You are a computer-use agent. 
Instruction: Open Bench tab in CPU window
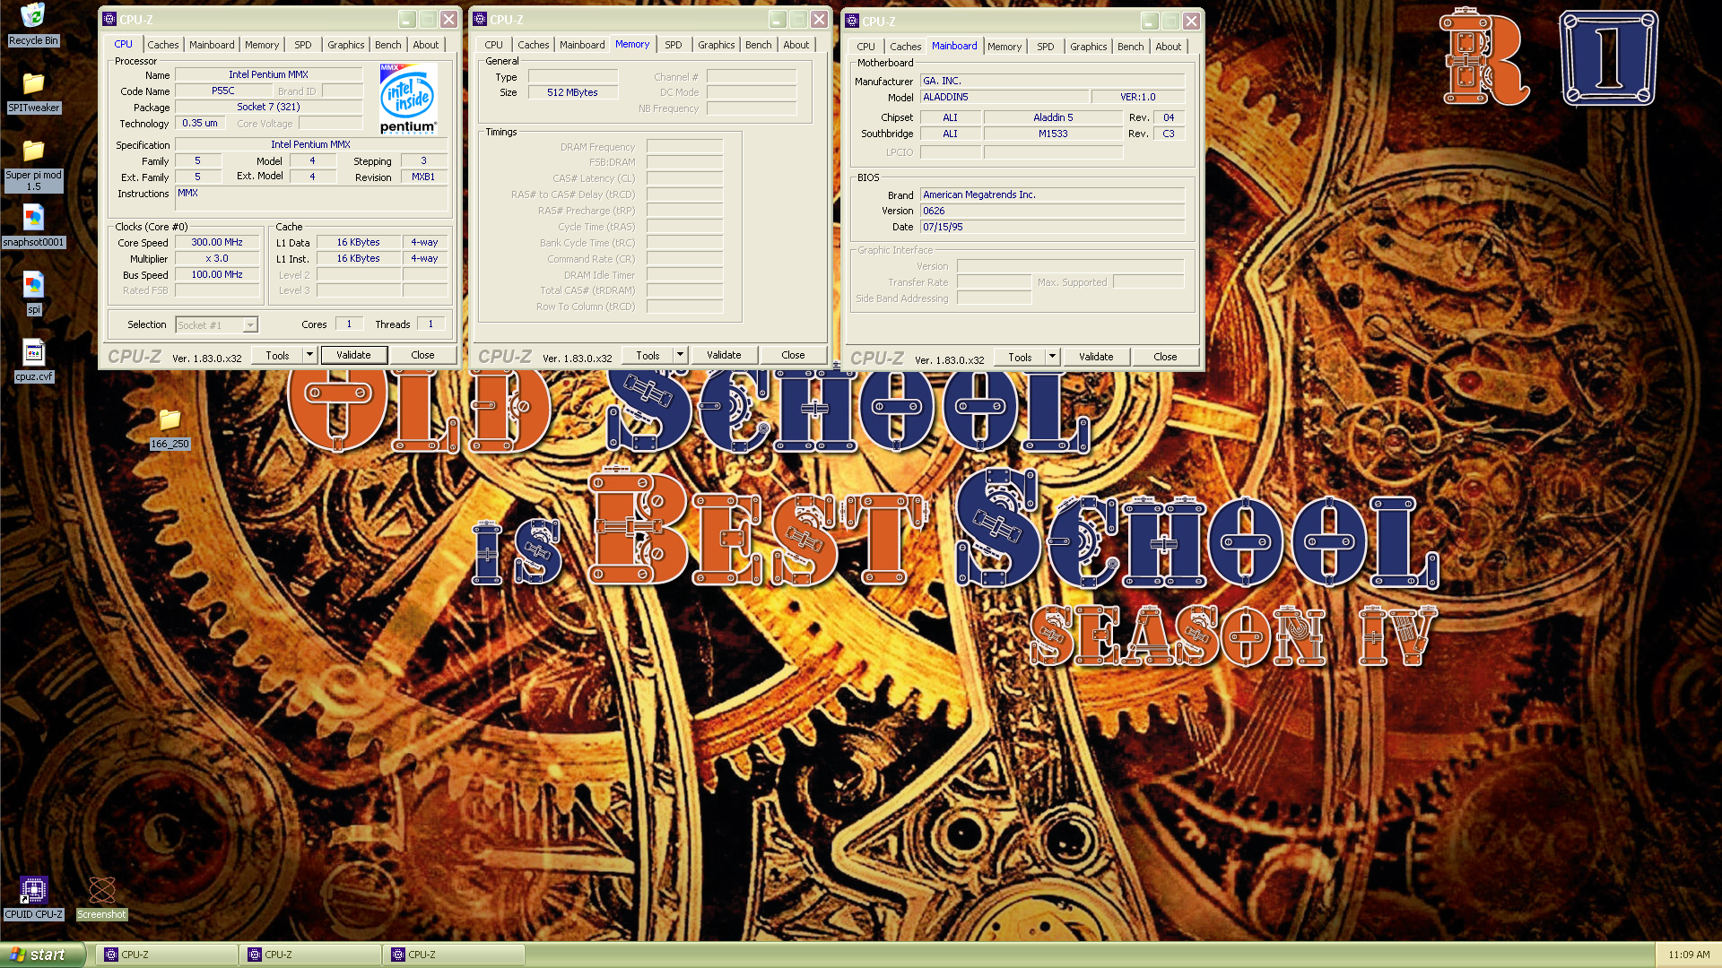(x=388, y=45)
